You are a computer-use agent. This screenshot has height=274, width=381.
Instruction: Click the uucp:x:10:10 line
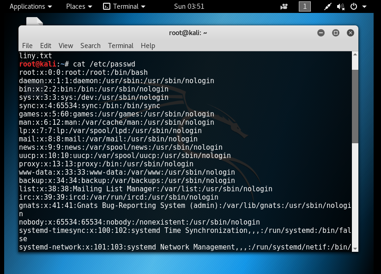(125, 156)
